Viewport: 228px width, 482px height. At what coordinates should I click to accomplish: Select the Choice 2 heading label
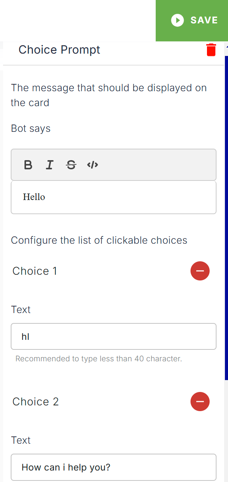[36, 402]
